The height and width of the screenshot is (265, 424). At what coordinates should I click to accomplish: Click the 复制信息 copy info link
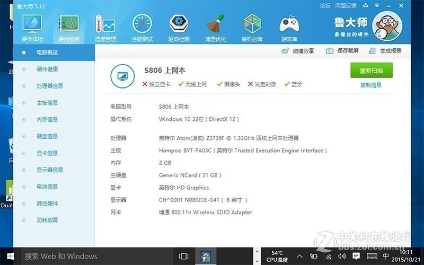click(x=371, y=85)
